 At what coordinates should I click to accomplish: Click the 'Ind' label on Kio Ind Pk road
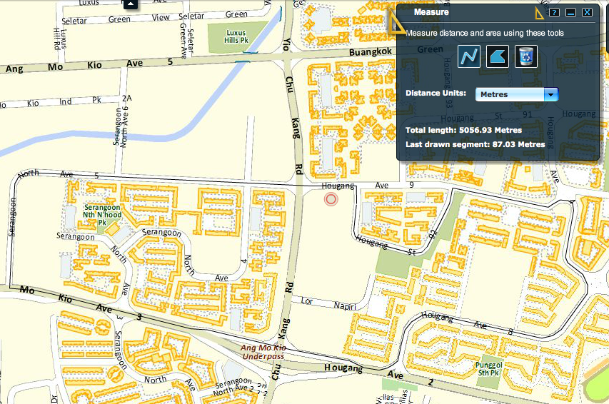65,102
